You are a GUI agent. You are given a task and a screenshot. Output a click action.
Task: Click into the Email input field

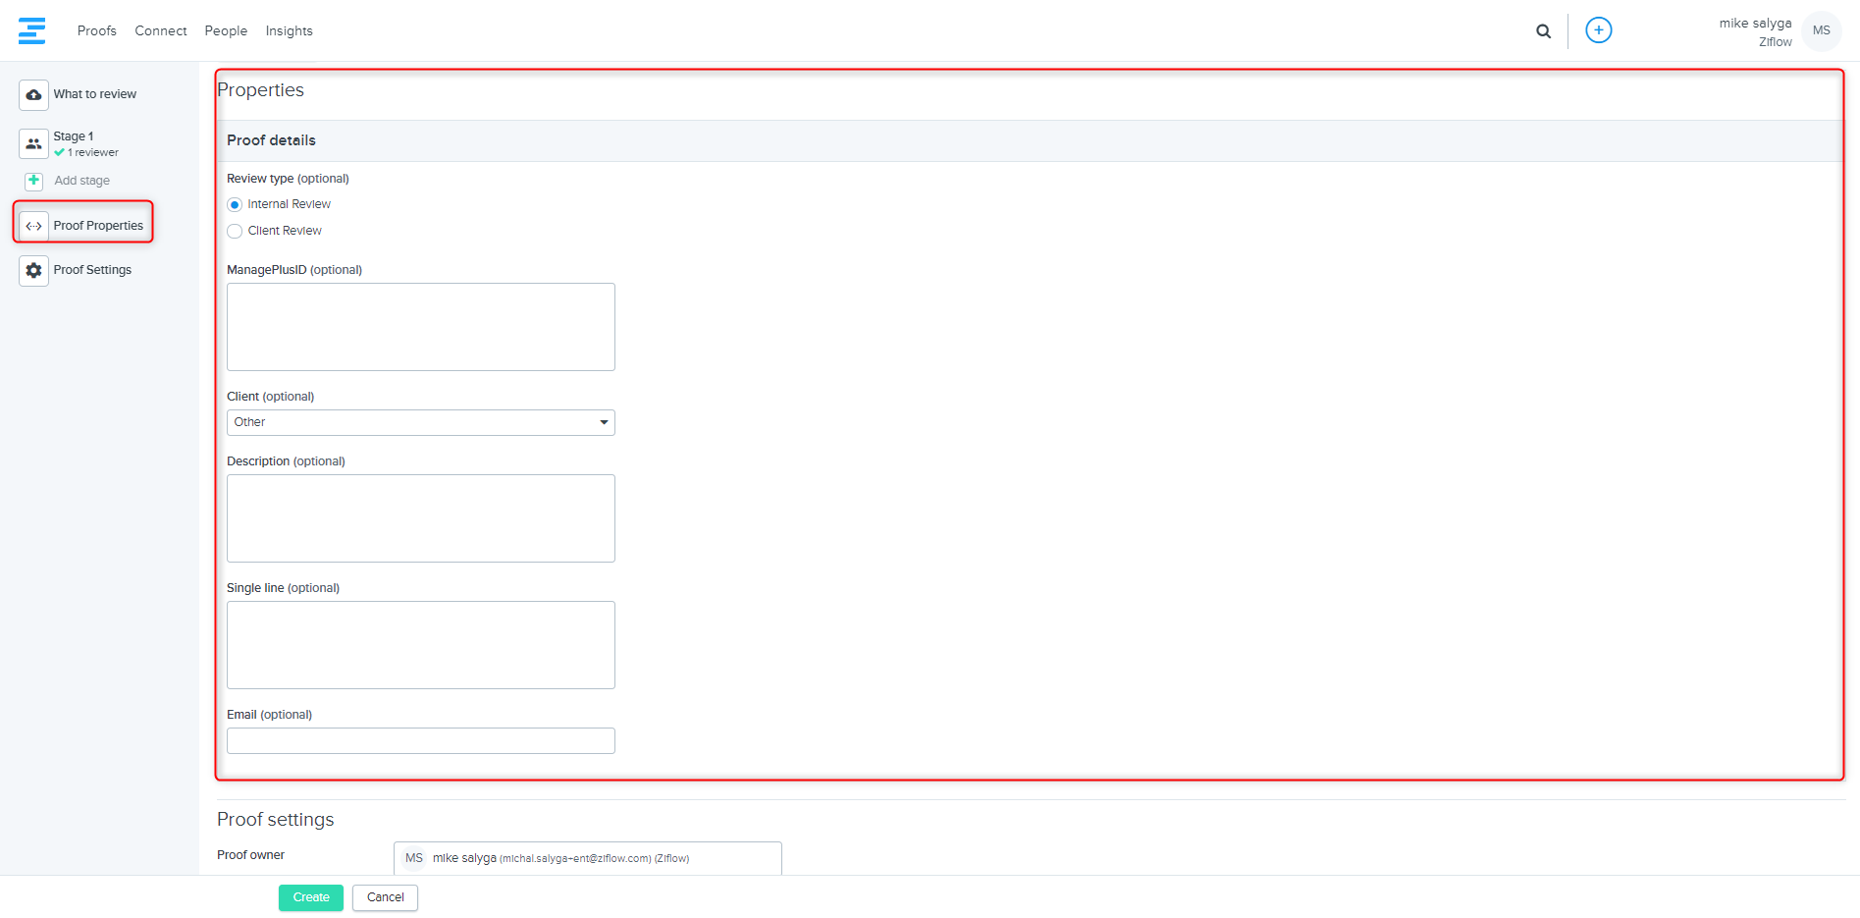tap(420, 741)
